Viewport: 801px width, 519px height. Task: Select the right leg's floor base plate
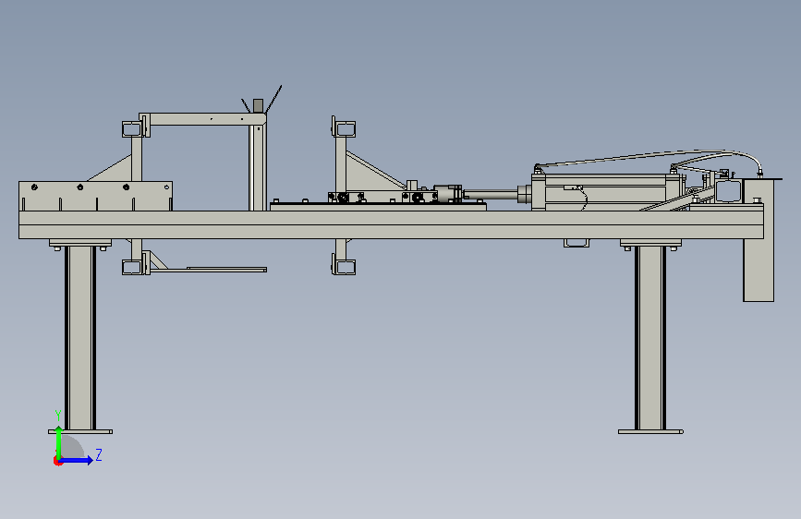click(x=650, y=431)
